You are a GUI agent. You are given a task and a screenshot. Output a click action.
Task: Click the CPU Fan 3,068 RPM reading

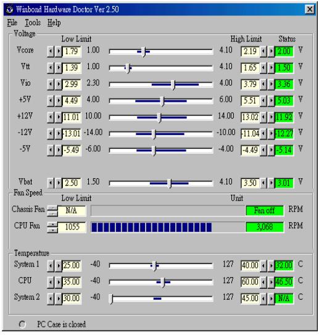click(265, 227)
